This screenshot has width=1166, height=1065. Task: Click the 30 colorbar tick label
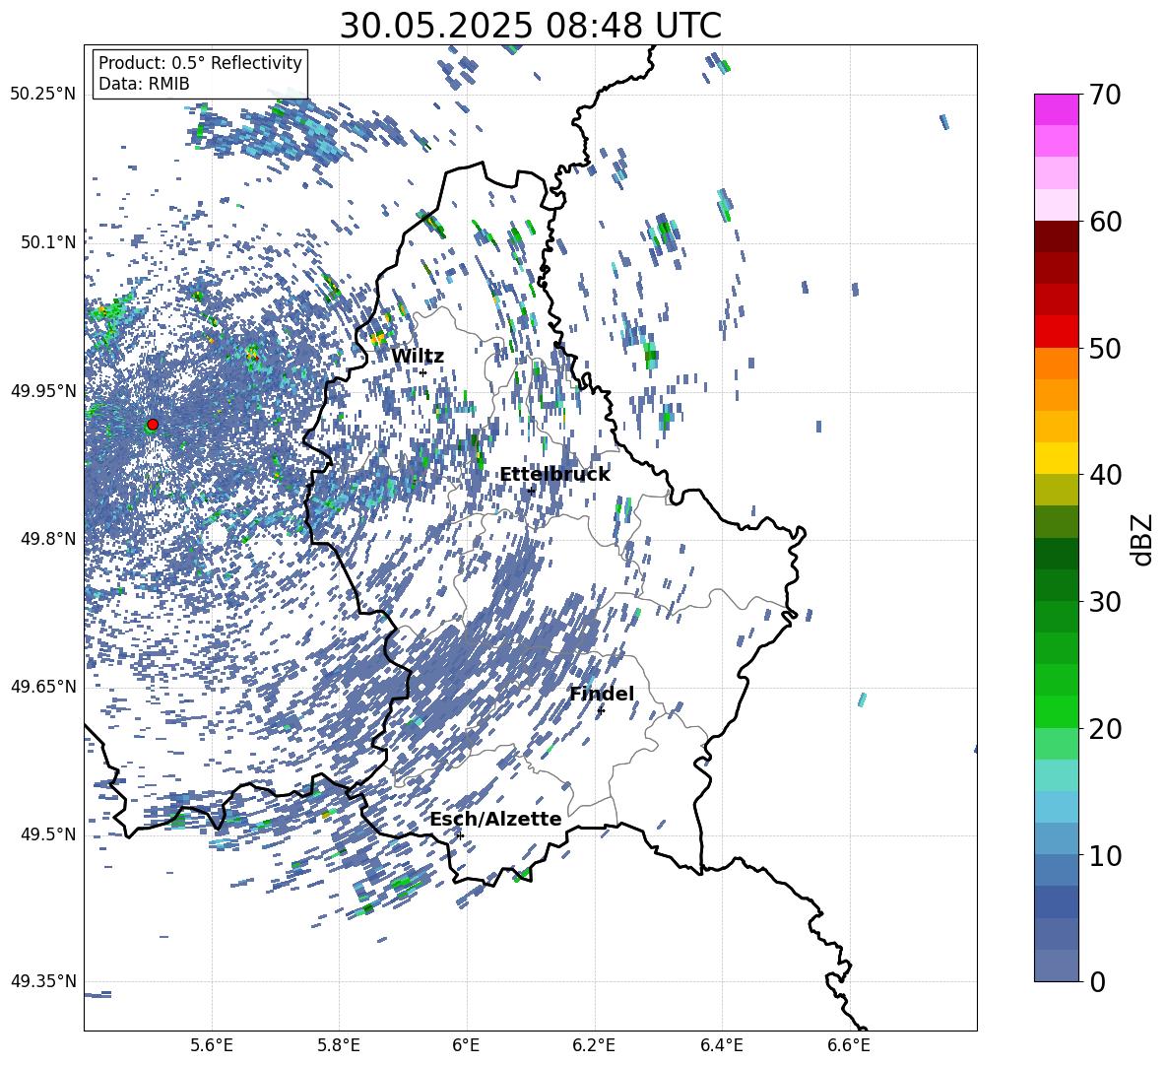pyautogui.click(x=1106, y=601)
